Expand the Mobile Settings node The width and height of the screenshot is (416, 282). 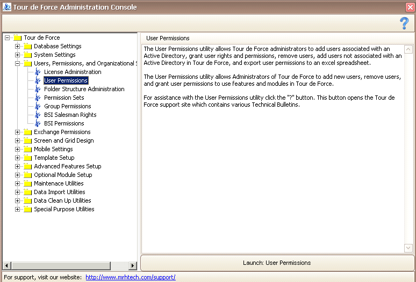[18, 149]
